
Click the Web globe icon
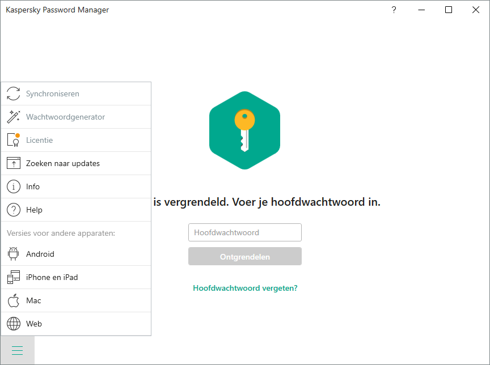[14, 324]
